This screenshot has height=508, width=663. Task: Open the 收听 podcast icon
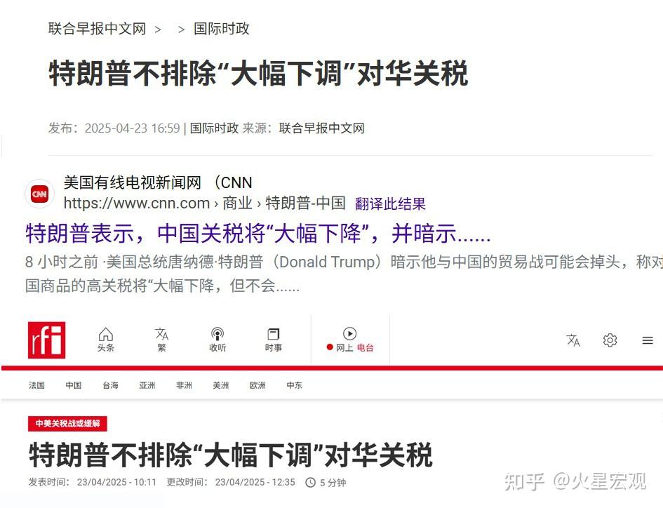[217, 340]
